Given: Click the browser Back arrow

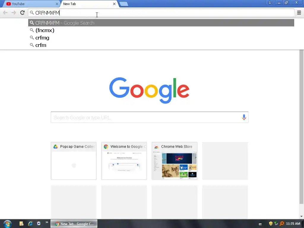Looking at the screenshot, I should coord(5,13).
